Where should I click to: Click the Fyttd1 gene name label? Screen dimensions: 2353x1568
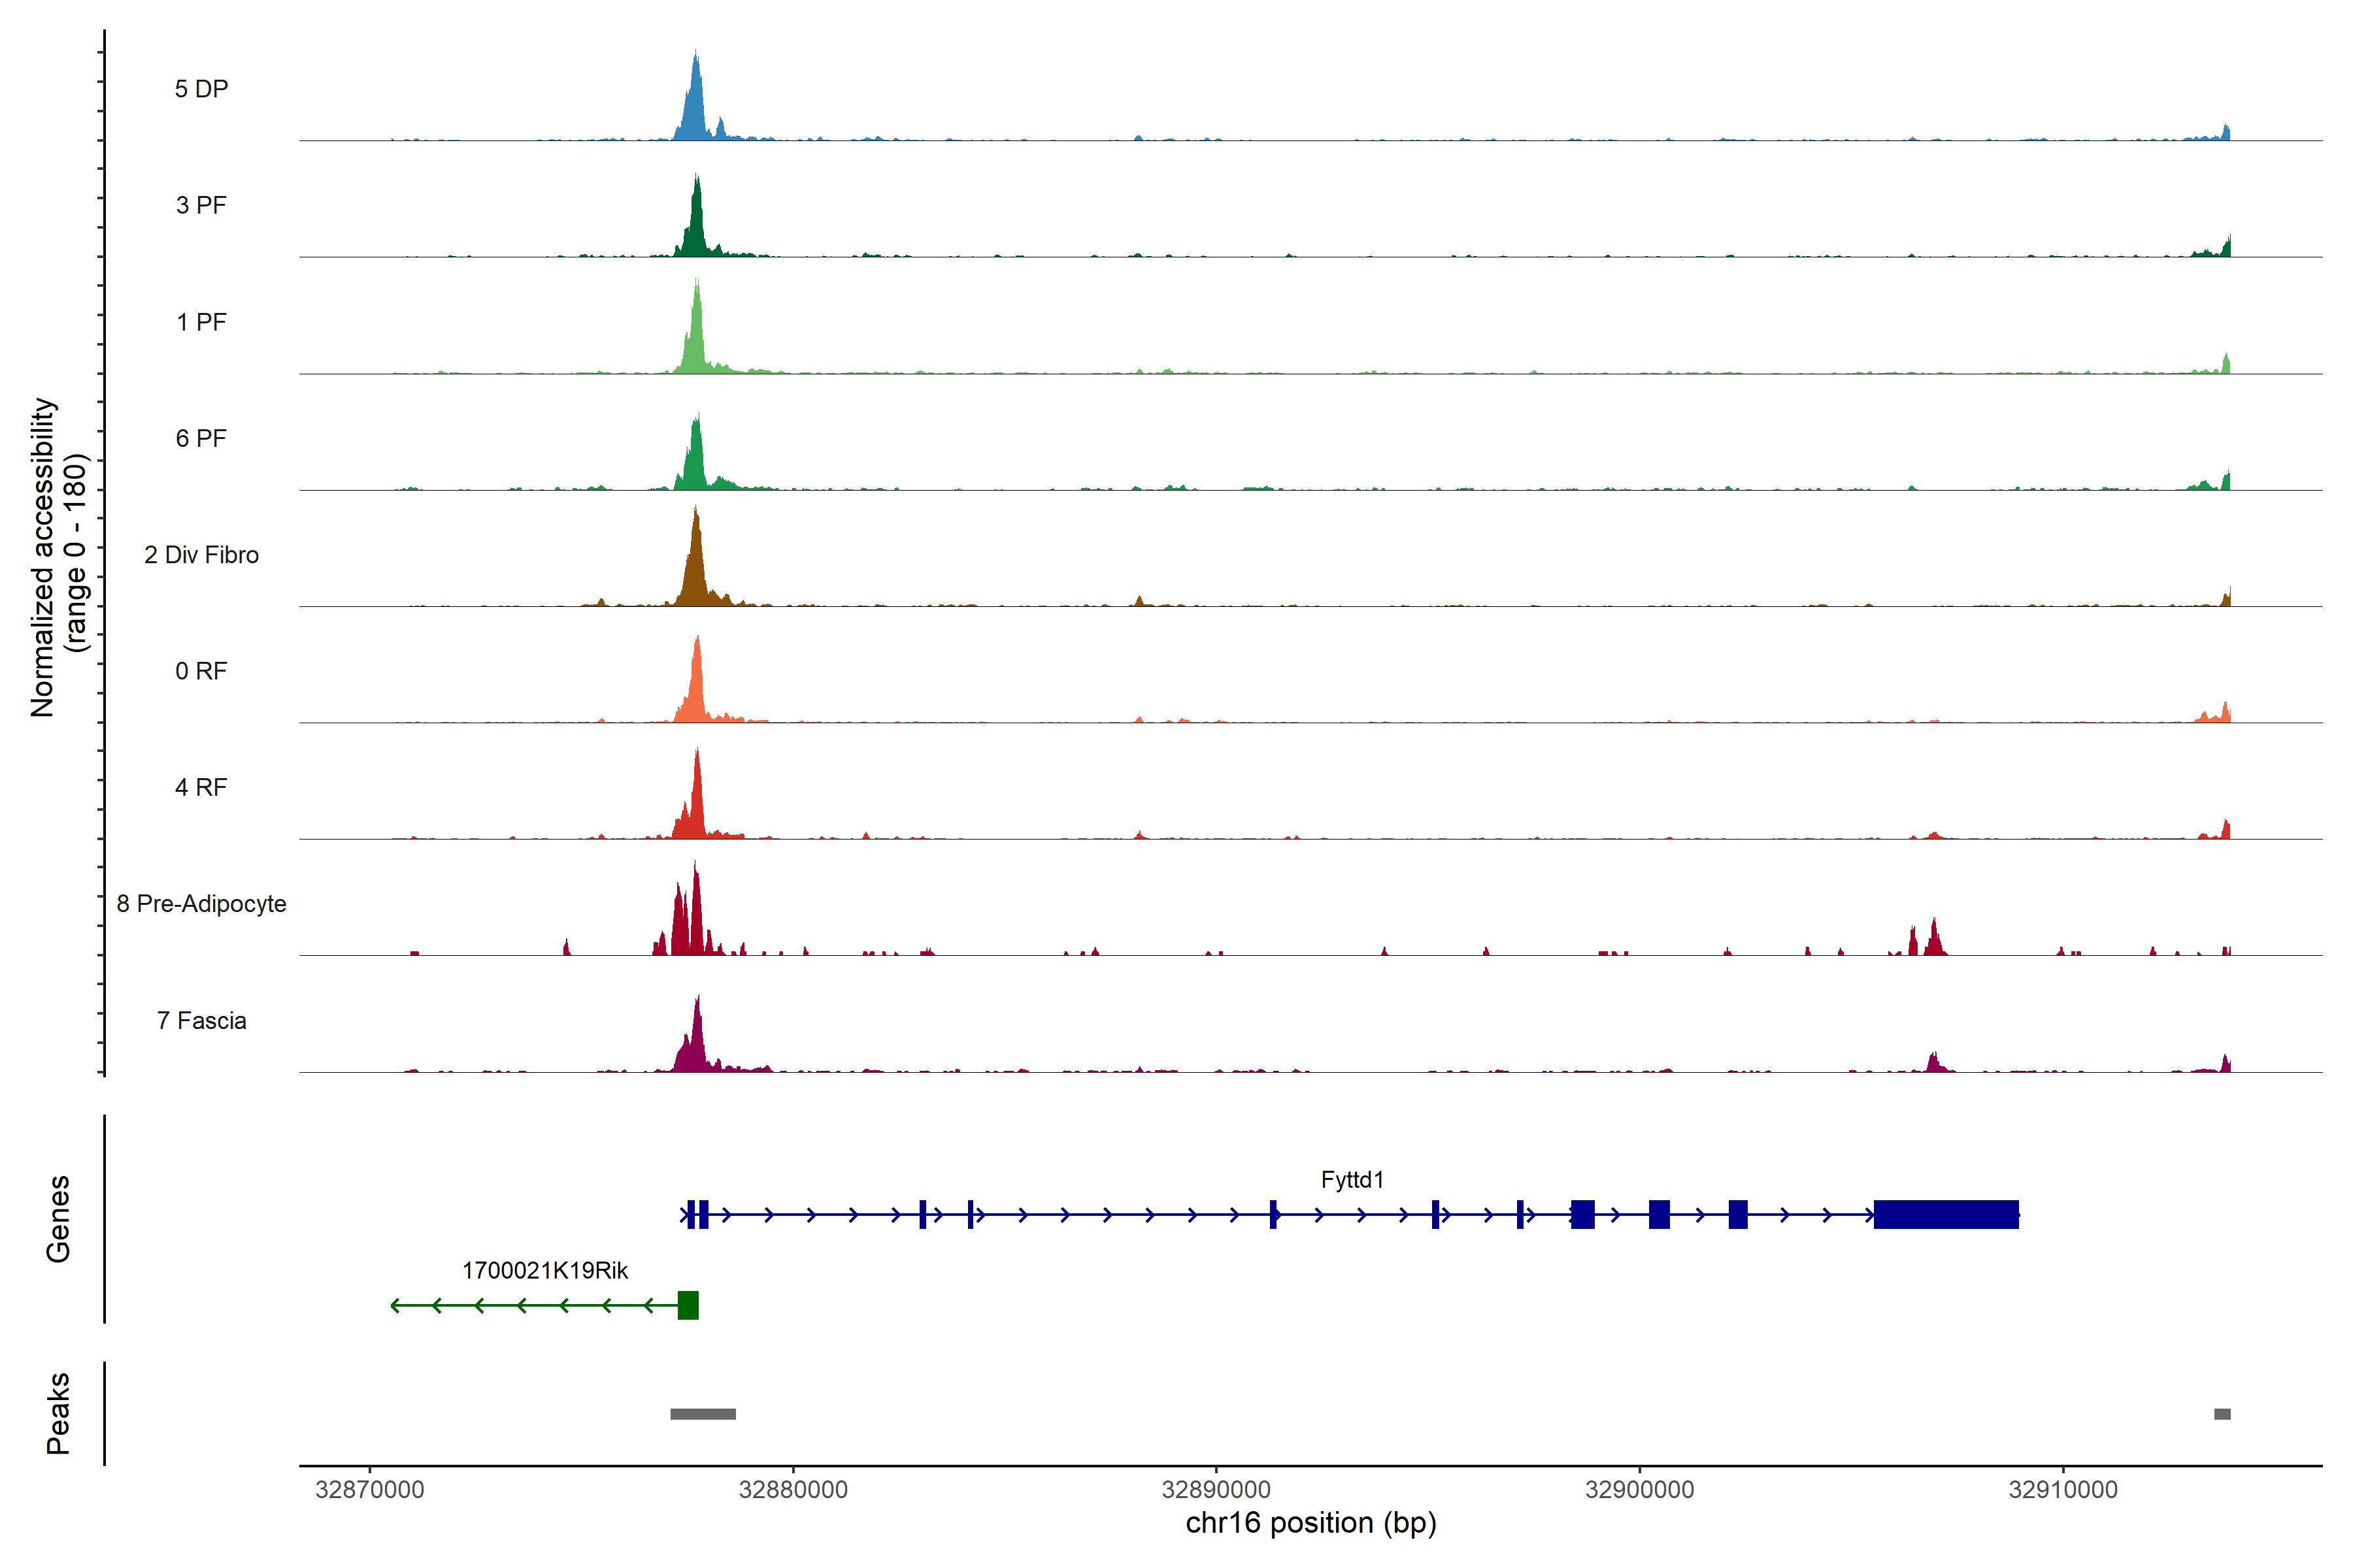[1352, 1180]
